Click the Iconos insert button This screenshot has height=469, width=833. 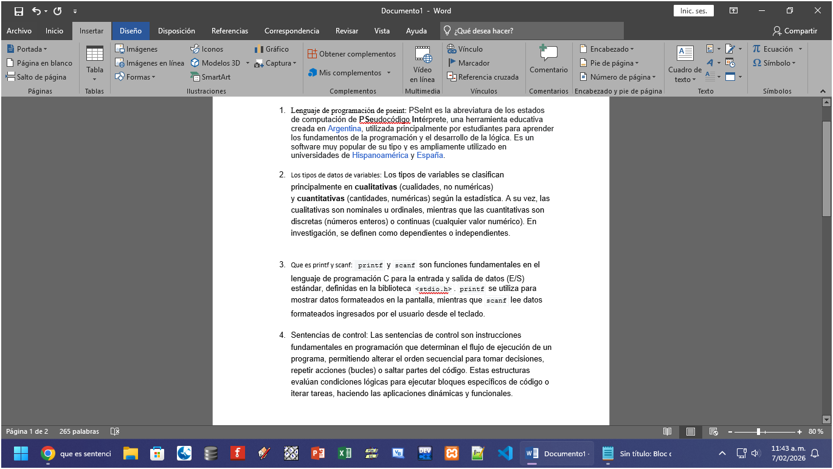tap(207, 49)
